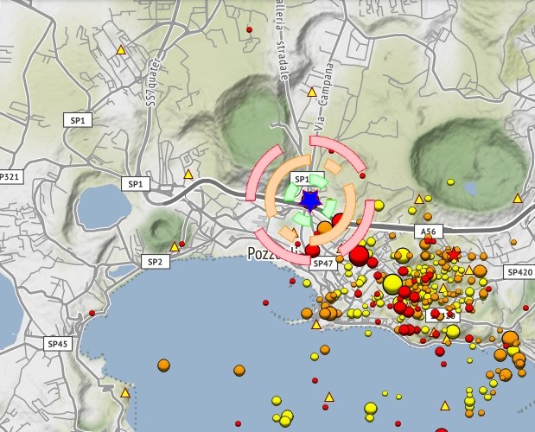The image size is (535, 432).
Task: Select the SS7quater road name
Action: pyautogui.click(x=155, y=80)
